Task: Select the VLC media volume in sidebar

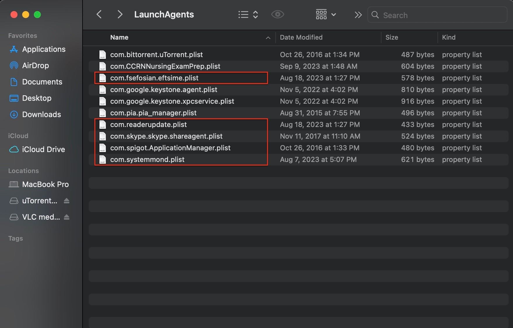Action: pos(34,217)
